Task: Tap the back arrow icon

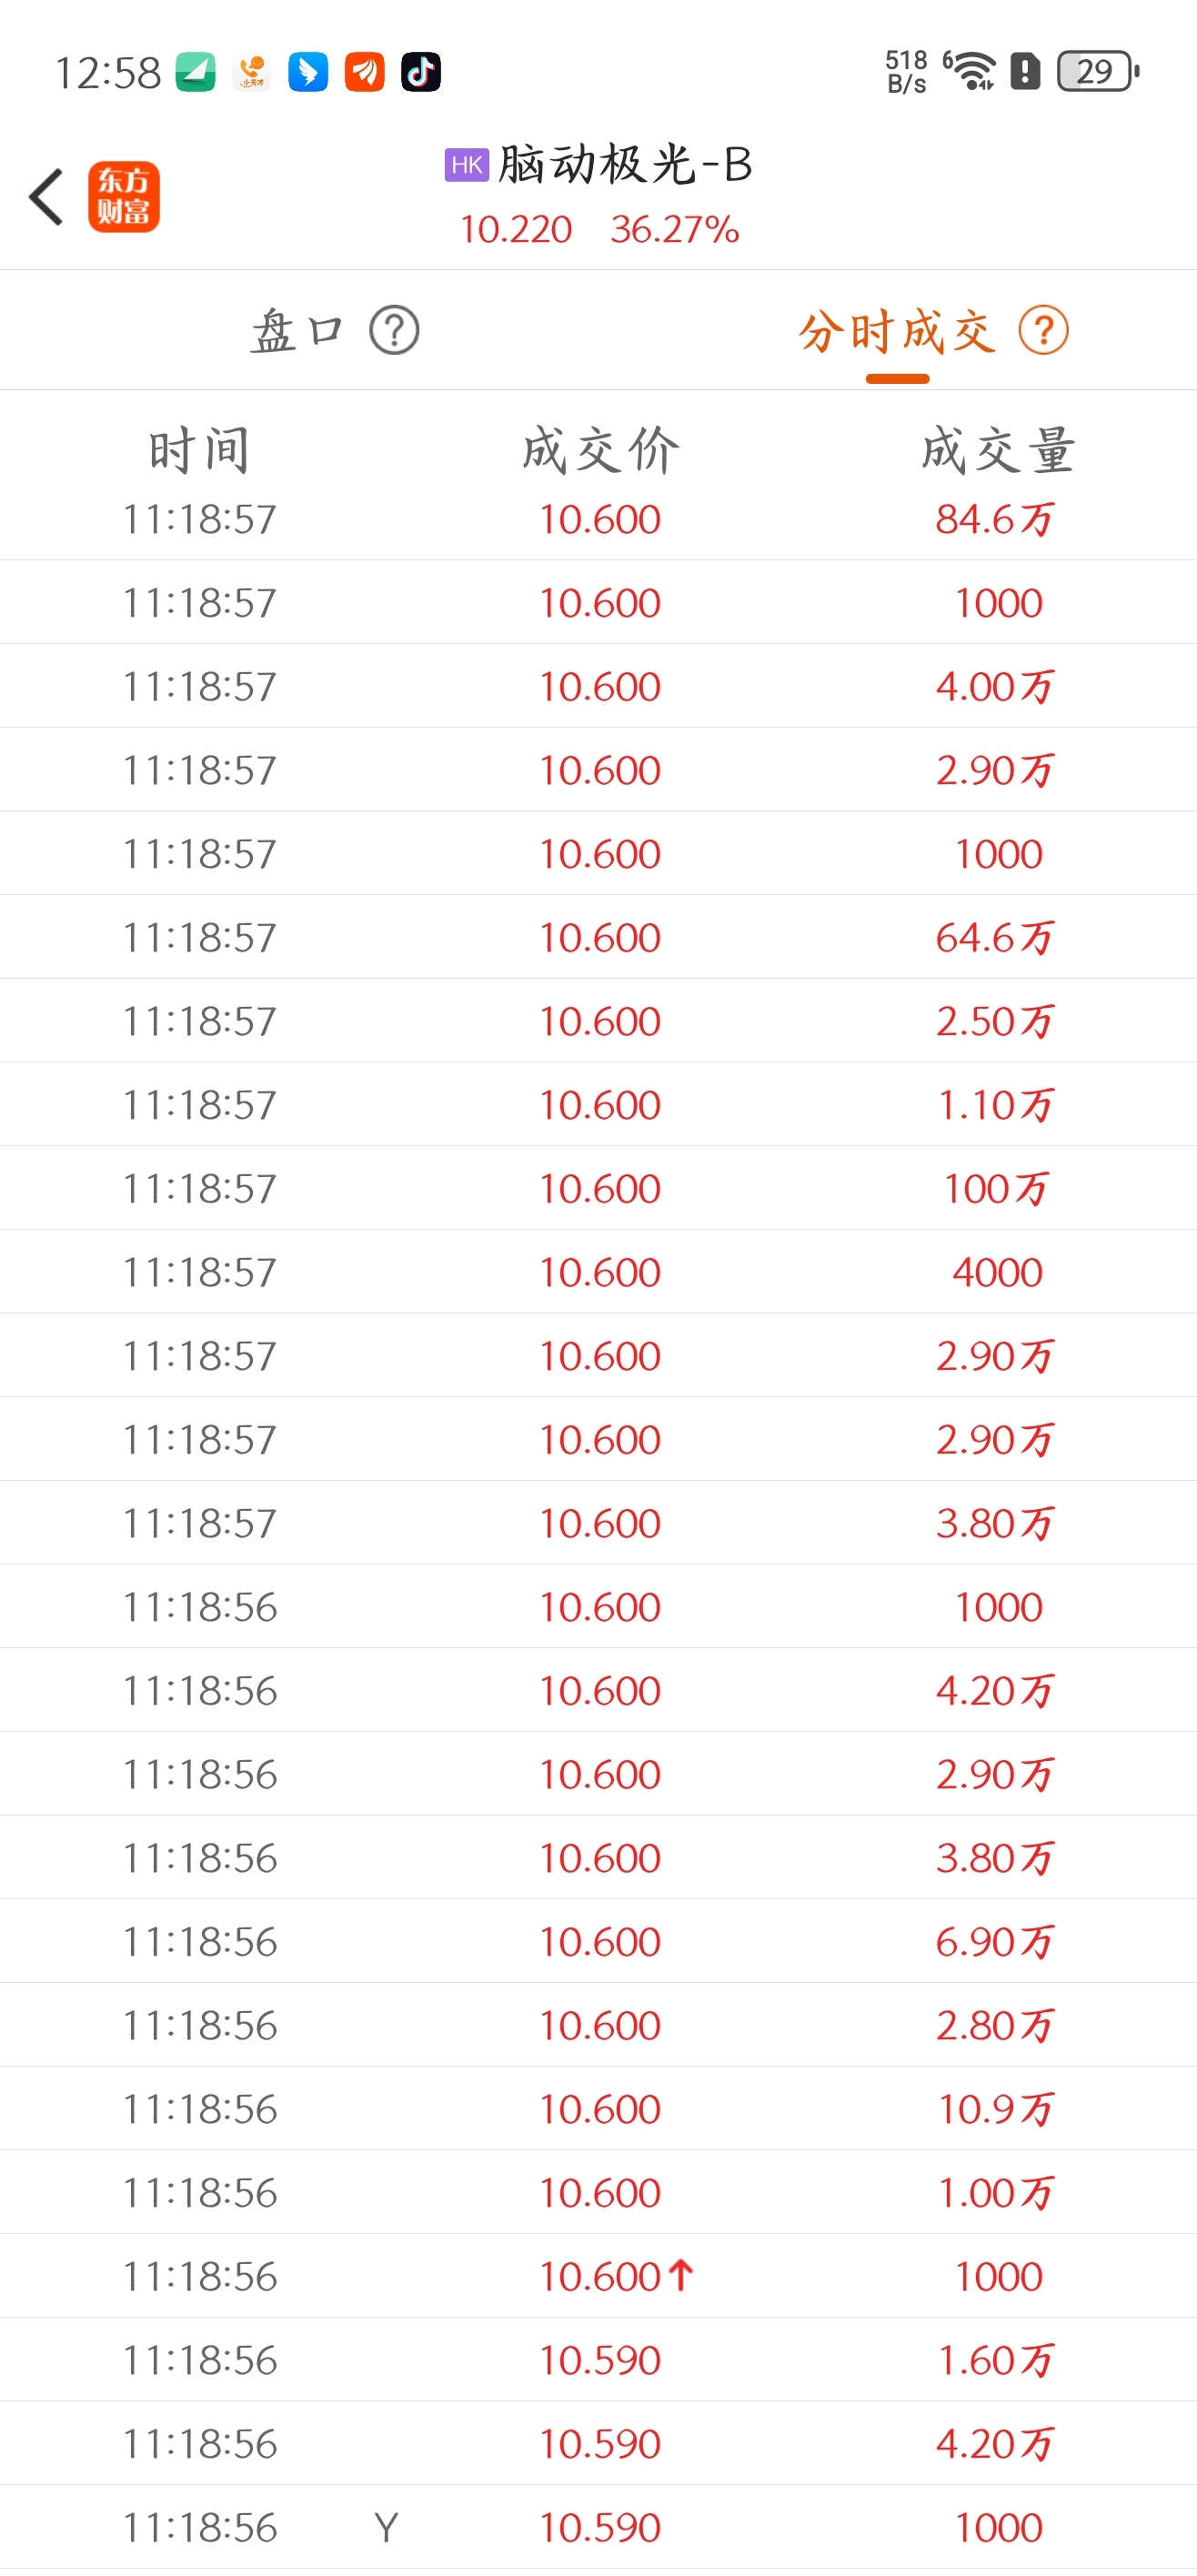Action: tap(46, 197)
